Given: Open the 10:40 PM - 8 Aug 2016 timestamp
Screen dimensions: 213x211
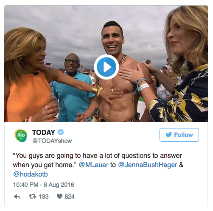Looking at the screenshot, I should (x=44, y=185).
